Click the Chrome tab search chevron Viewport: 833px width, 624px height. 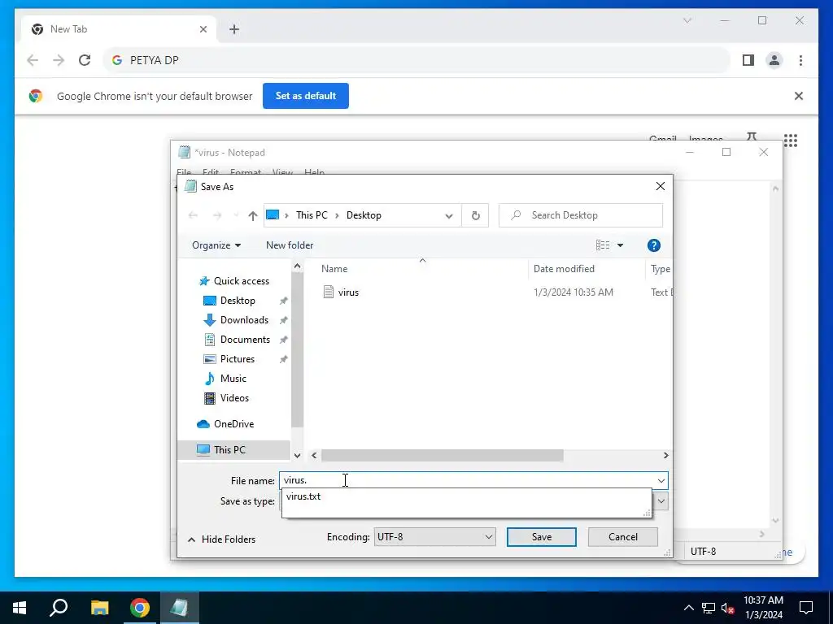(x=687, y=20)
